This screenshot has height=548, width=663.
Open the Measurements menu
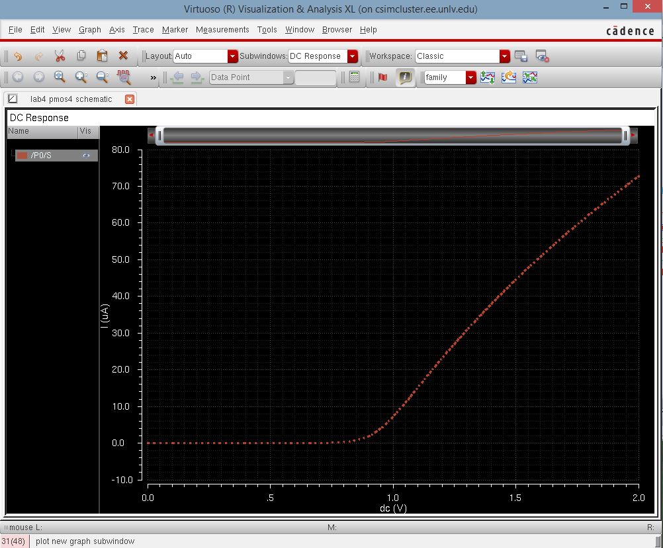pos(222,30)
